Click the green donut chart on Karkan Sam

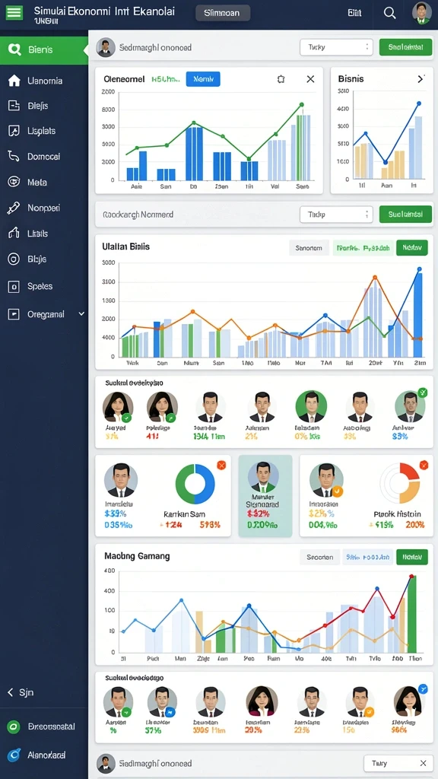(195, 484)
